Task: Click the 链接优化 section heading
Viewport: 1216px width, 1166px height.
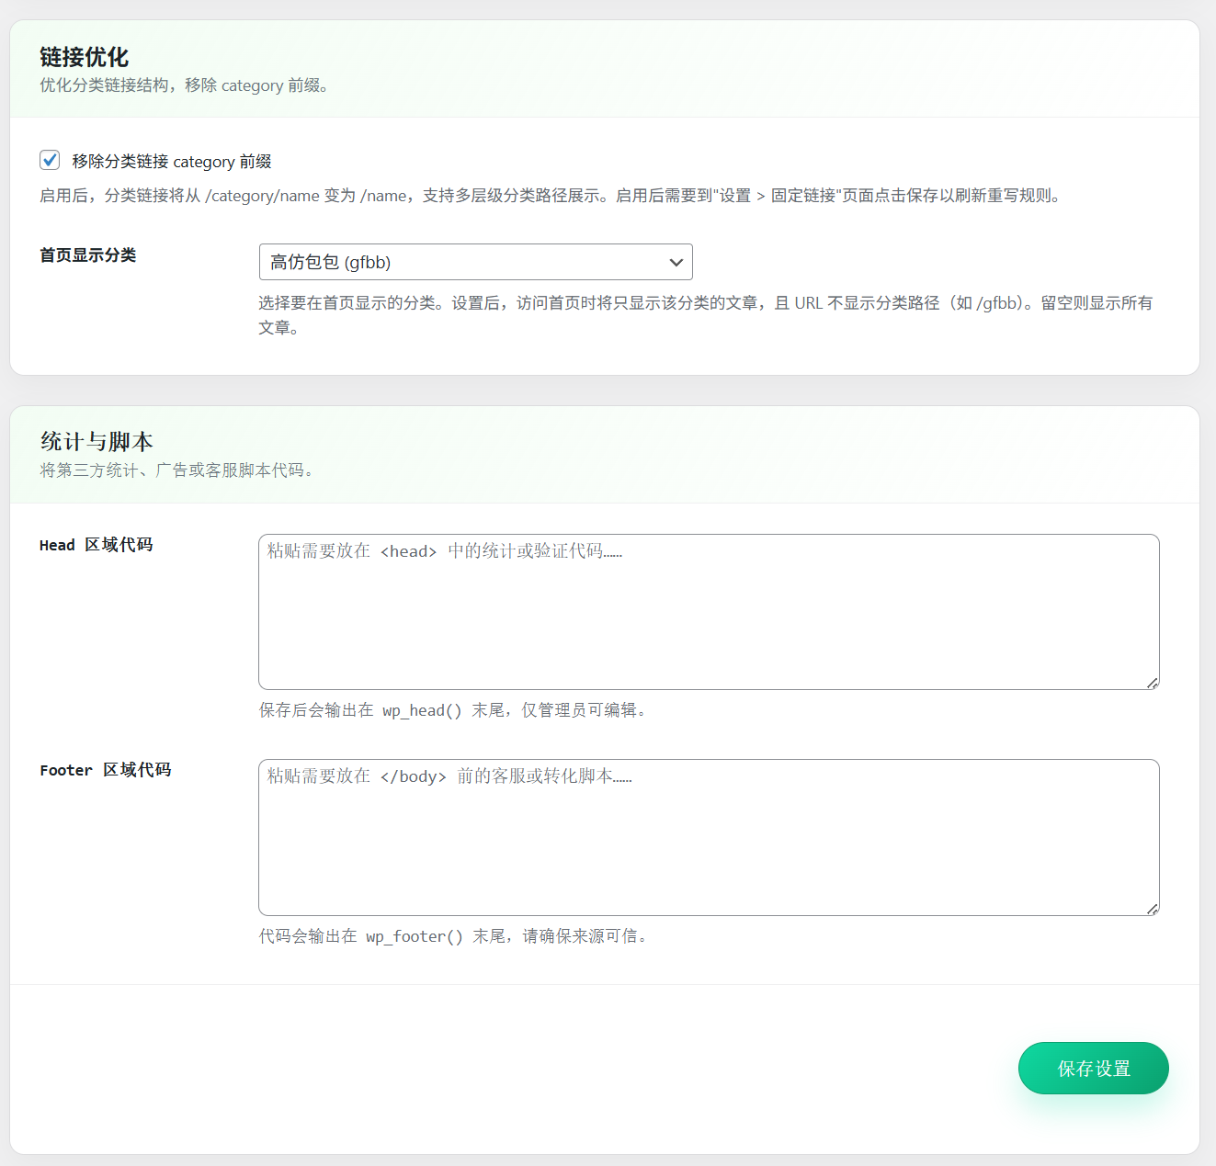Action: click(x=84, y=57)
